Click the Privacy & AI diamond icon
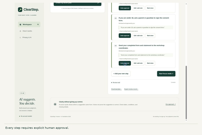Screen dimensions: 202x135 point(20,37)
